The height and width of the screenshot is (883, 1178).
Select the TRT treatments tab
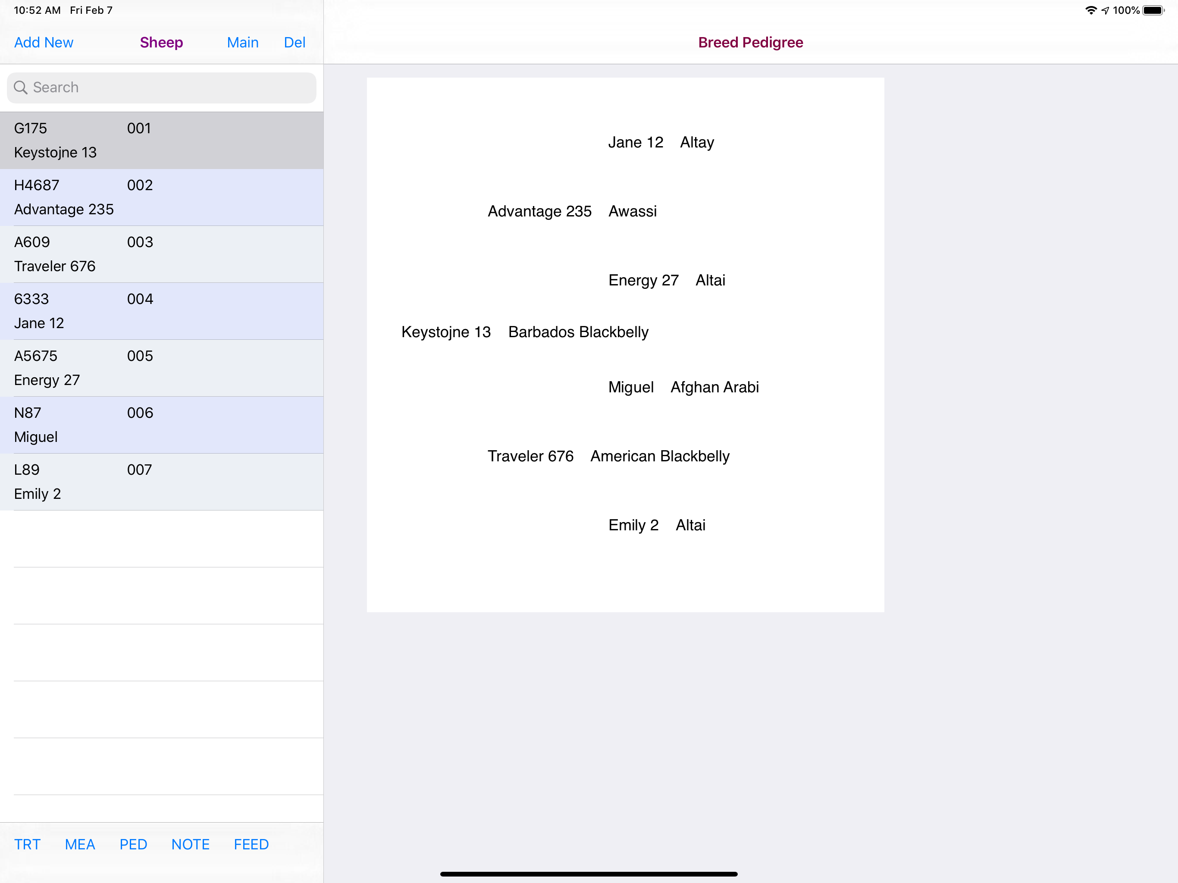click(28, 844)
